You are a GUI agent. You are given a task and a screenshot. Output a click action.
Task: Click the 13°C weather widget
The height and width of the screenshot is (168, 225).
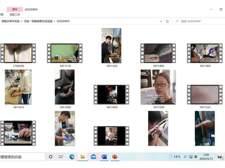coord(174,157)
